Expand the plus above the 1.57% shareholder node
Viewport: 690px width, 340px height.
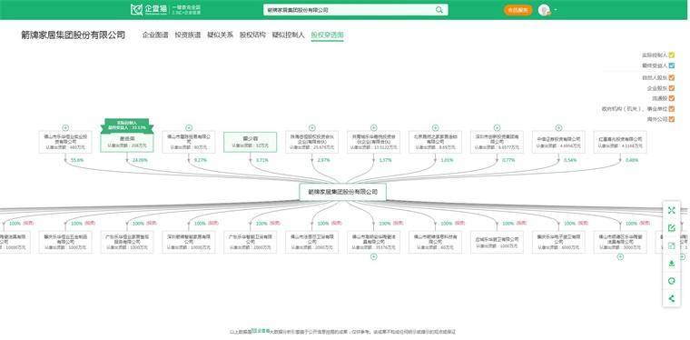pos(374,128)
